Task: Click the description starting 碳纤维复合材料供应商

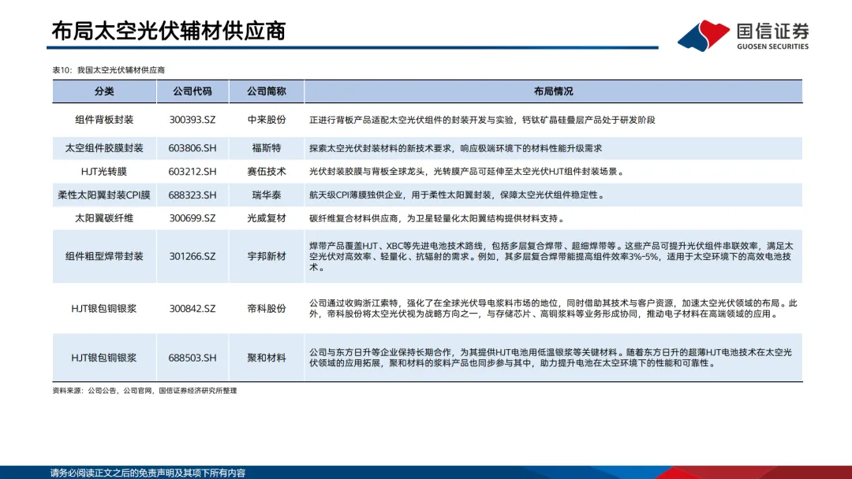Action: pyautogui.click(x=437, y=218)
